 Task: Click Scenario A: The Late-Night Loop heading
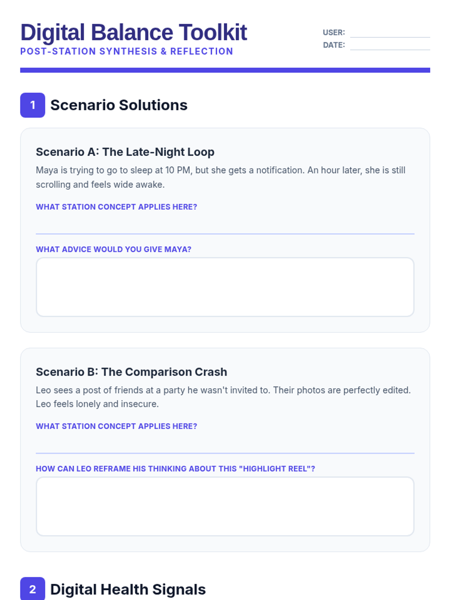tap(125, 152)
